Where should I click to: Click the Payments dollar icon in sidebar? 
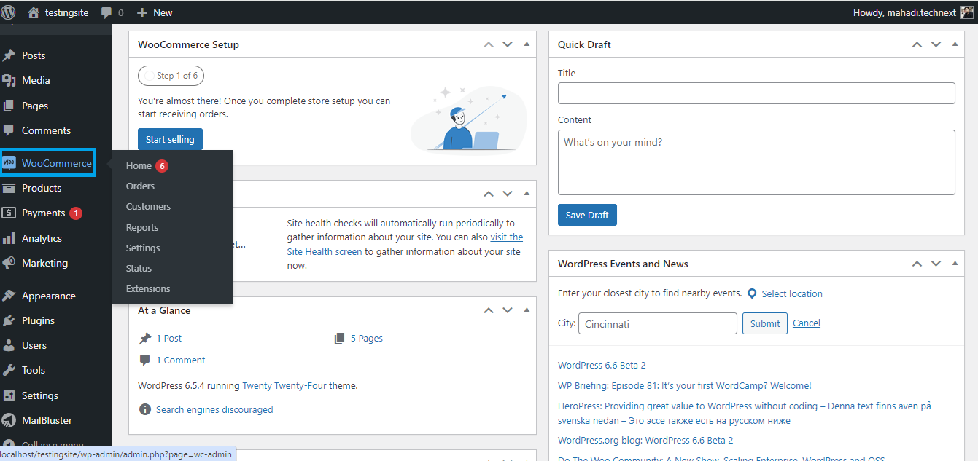pyautogui.click(x=9, y=213)
